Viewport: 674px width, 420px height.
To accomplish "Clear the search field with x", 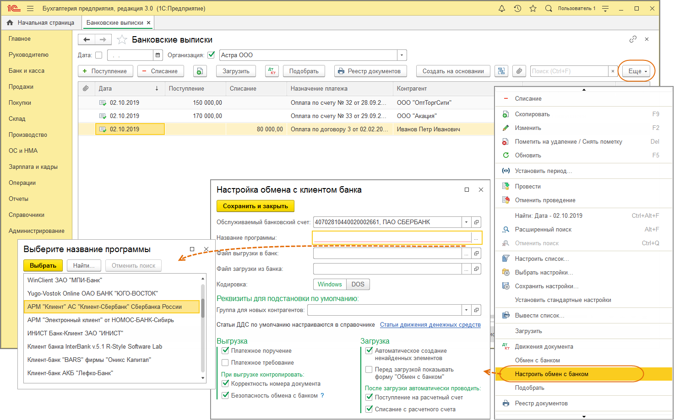I will [613, 71].
